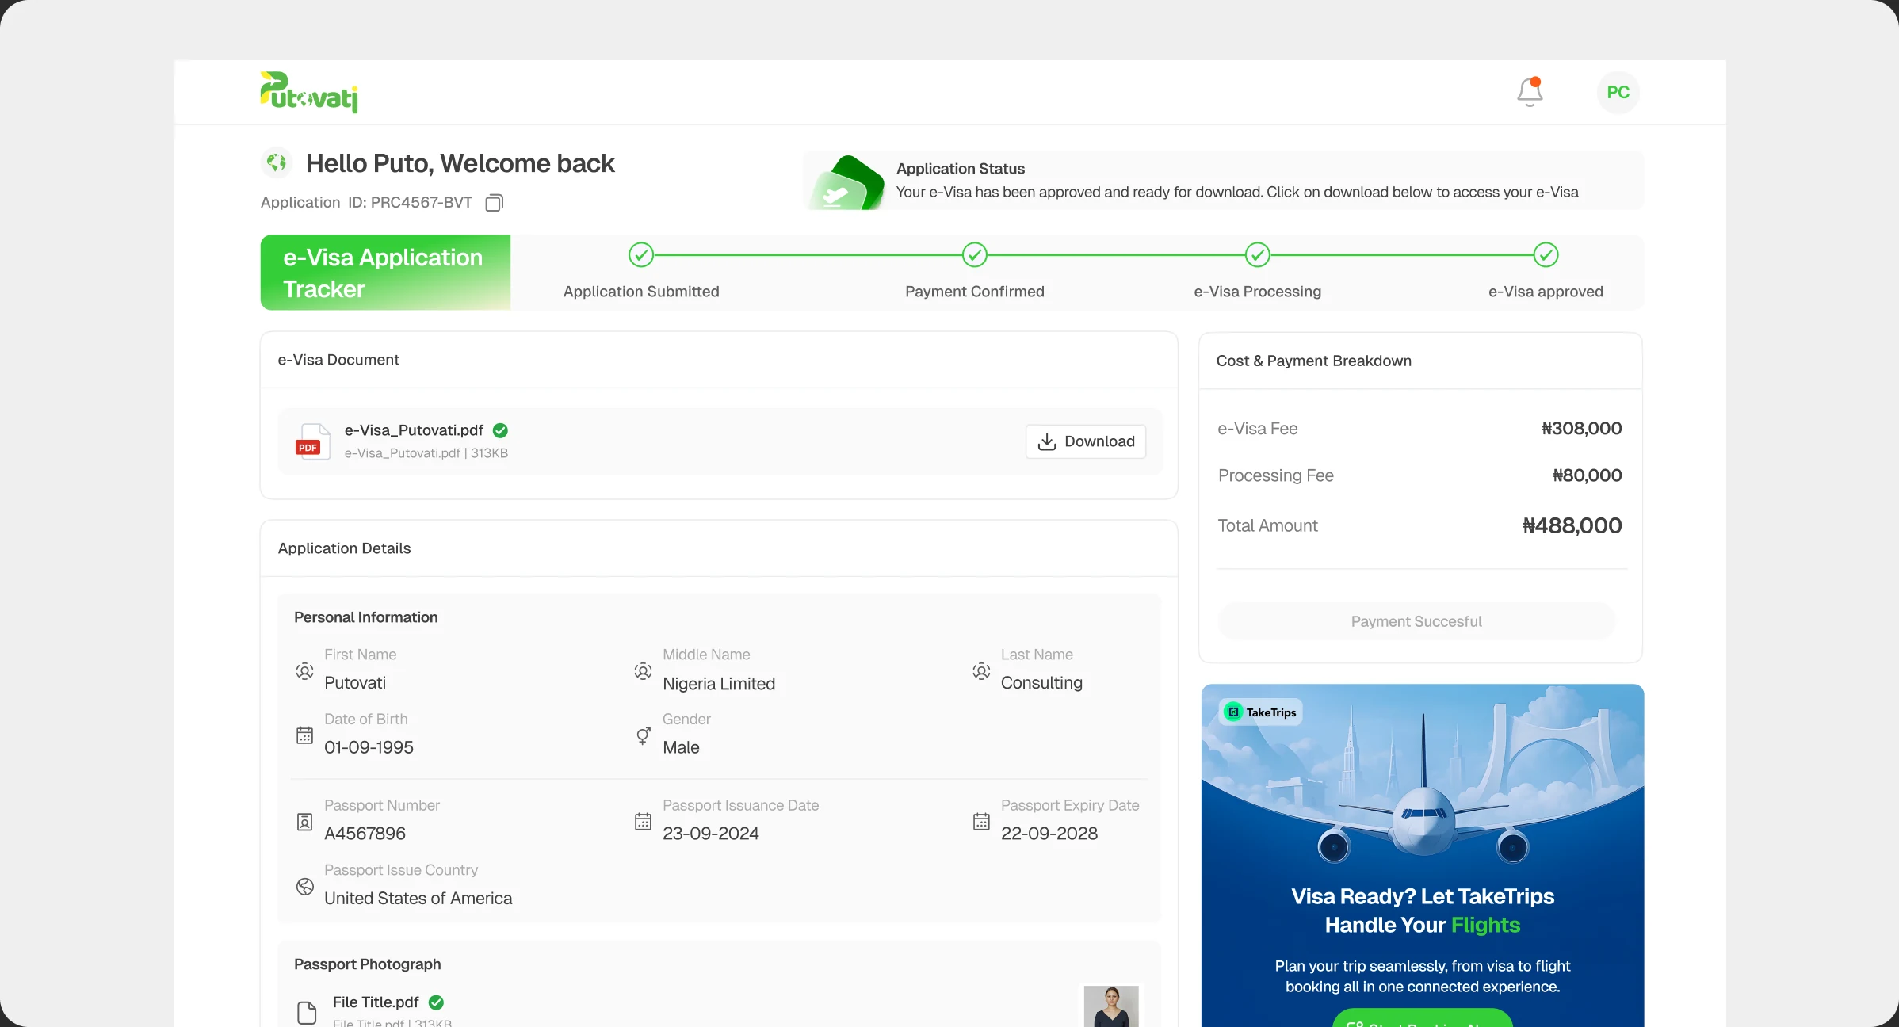The height and width of the screenshot is (1027, 1899).
Task: Download the e-Visa PDF
Action: pyautogui.click(x=1086, y=441)
